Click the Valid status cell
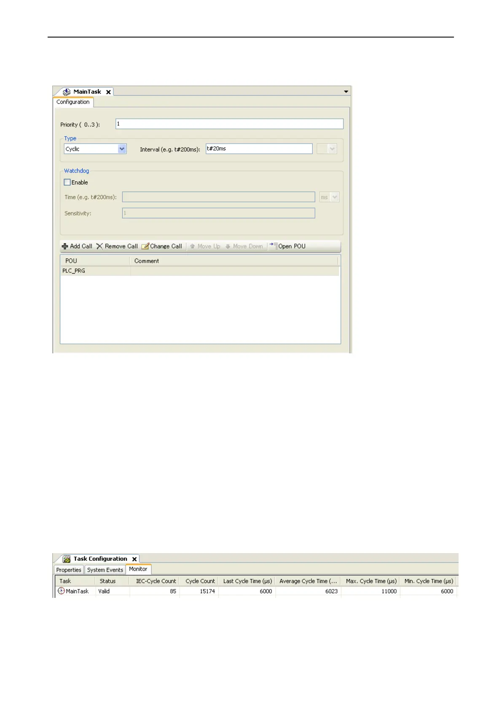502x710 pixels. pos(104,591)
